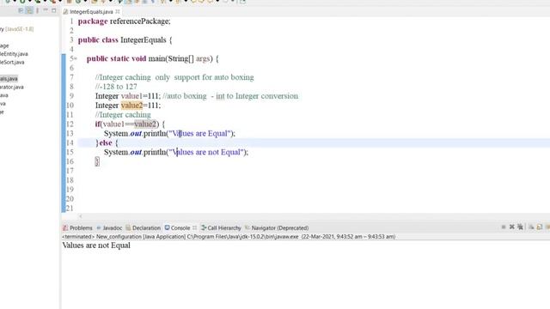Click comment '//-128 to 127'
The image size is (550, 309).
116,87
